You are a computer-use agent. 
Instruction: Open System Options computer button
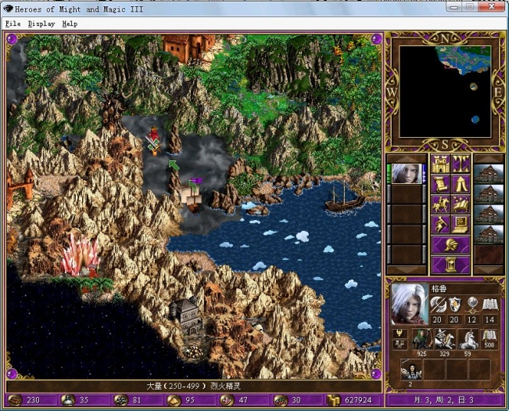click(x=461, y=225)
